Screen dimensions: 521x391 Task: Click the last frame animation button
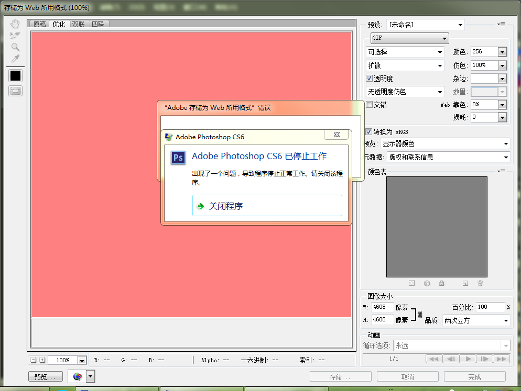click(502, 359)
